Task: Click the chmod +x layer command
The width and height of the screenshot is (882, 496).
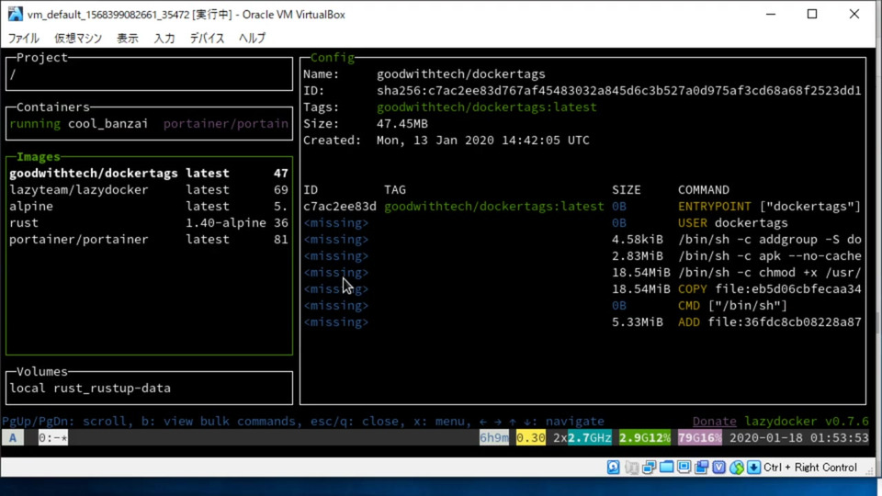Action: point(770,273)
